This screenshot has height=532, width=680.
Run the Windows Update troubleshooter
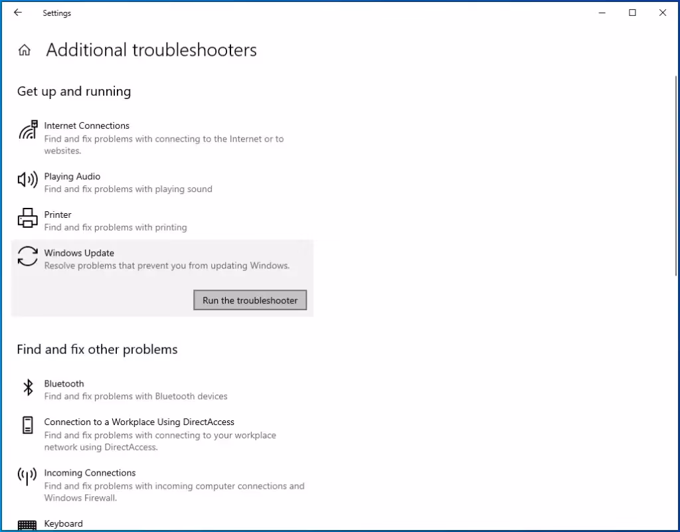(250, 300)
